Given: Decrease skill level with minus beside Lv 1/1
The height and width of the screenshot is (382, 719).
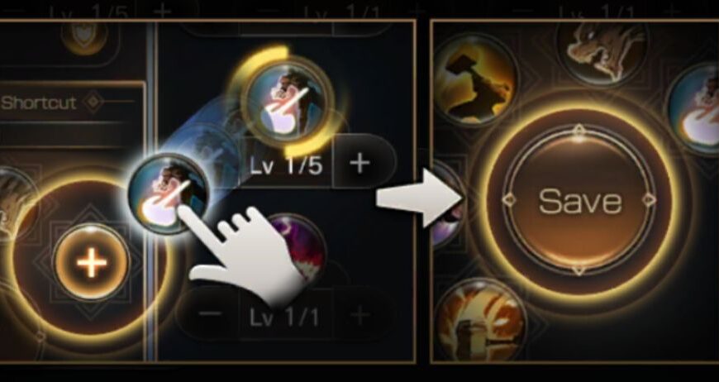Looking at the screenshot, I should (210, 314).
